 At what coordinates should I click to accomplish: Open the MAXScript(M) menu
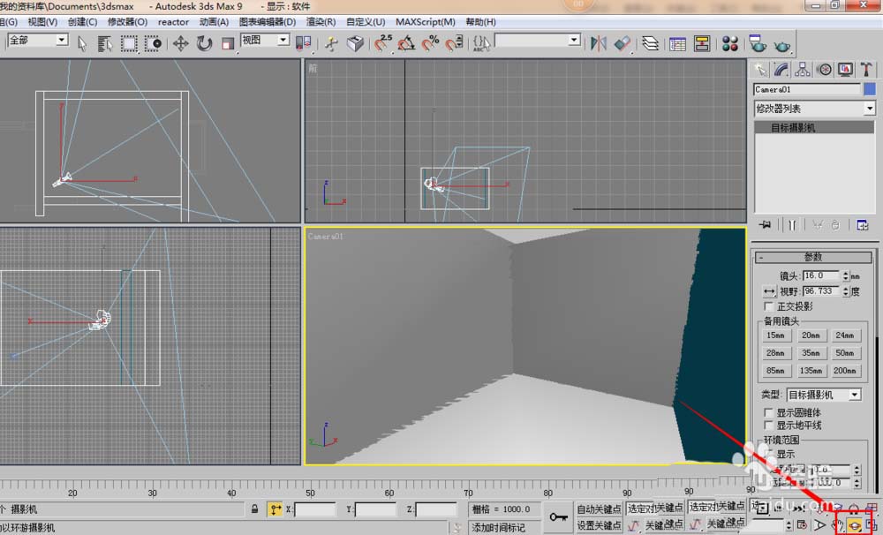426,21
